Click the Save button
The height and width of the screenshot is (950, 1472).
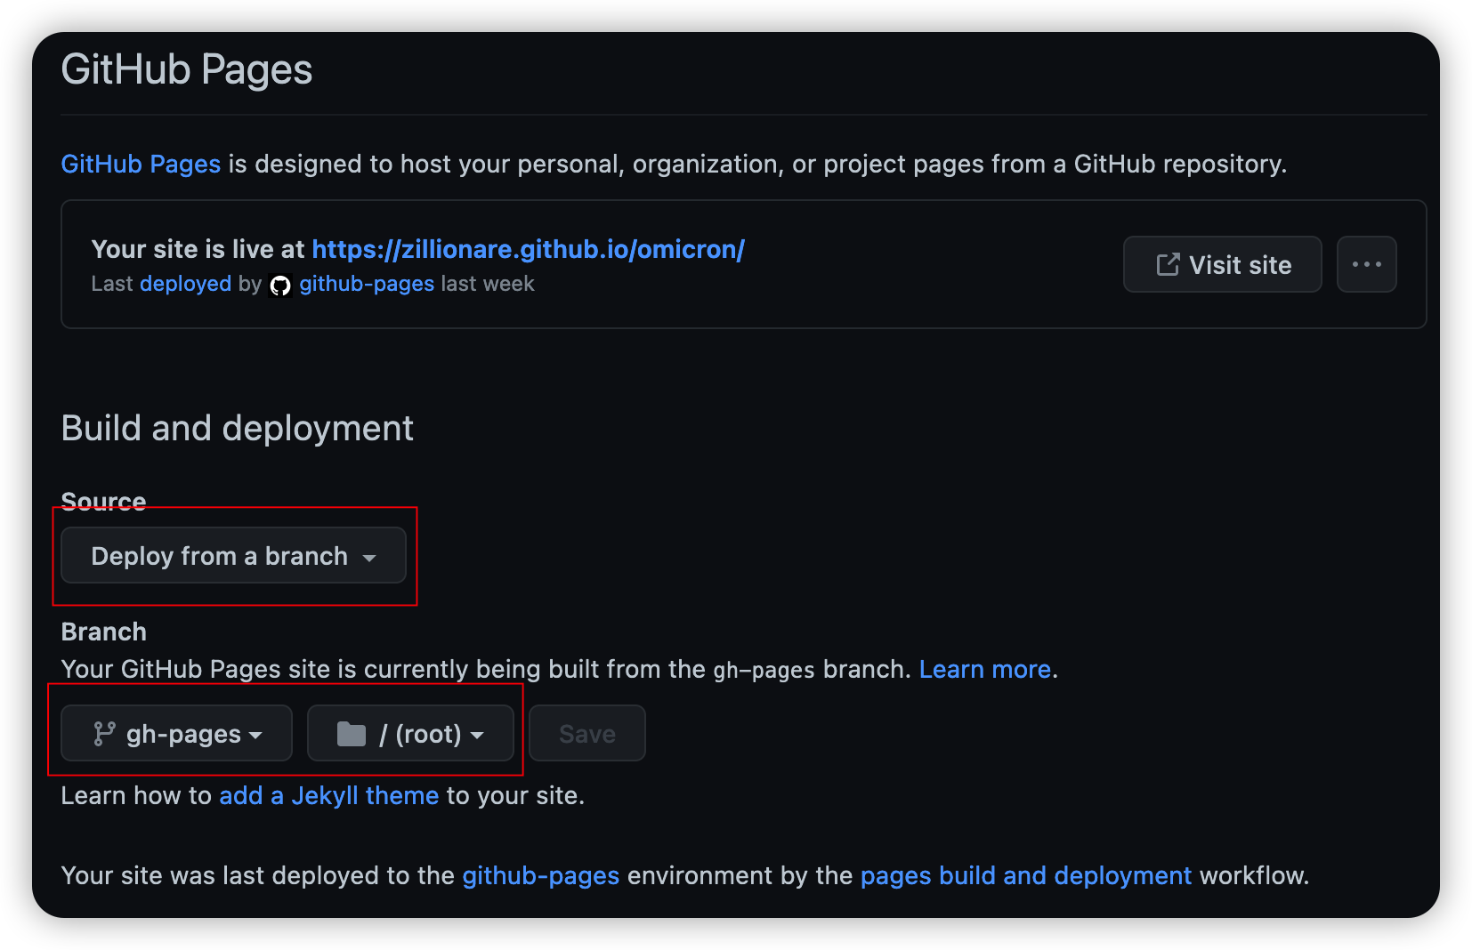586,734
